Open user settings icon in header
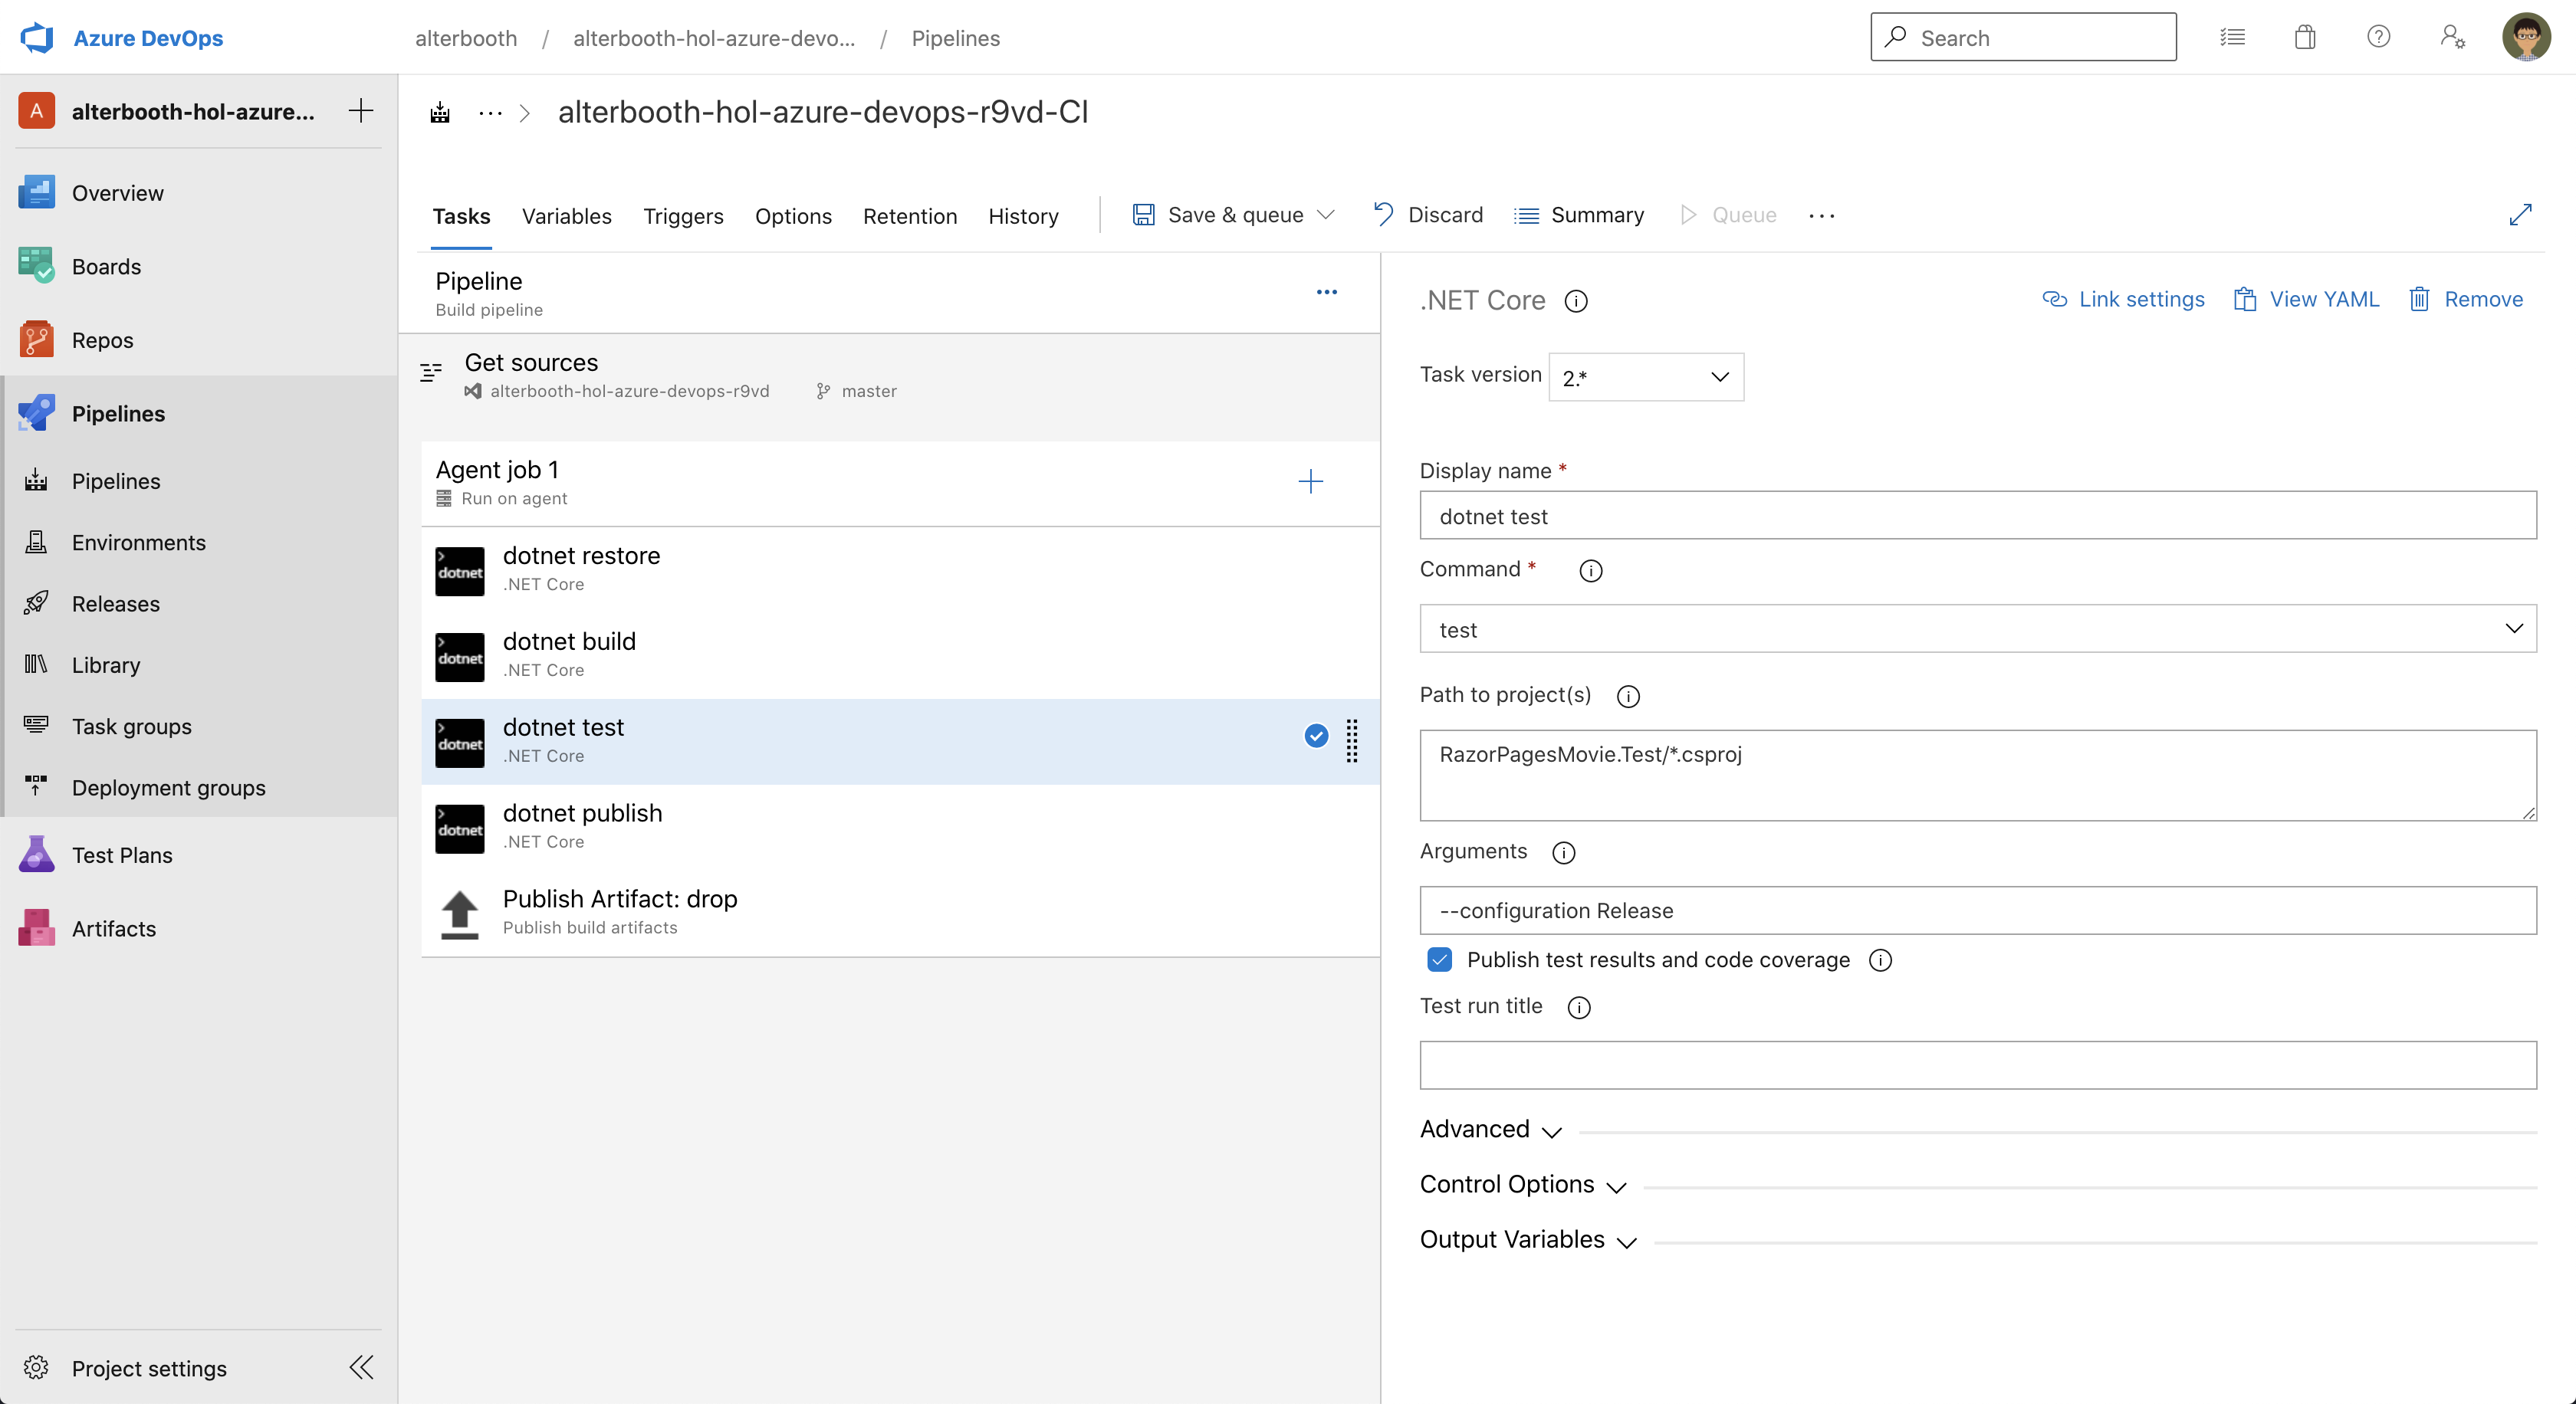Screen dimensions: 2576x1404 [2452, 38]
